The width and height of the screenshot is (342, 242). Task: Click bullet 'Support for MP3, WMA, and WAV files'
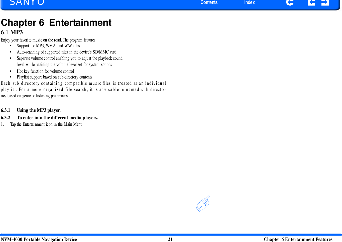pos(48,46)
